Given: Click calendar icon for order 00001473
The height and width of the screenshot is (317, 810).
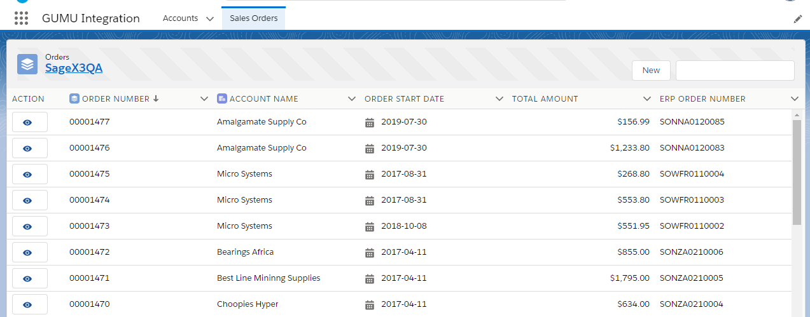Looking at the screenshot, I should (370, 226).
